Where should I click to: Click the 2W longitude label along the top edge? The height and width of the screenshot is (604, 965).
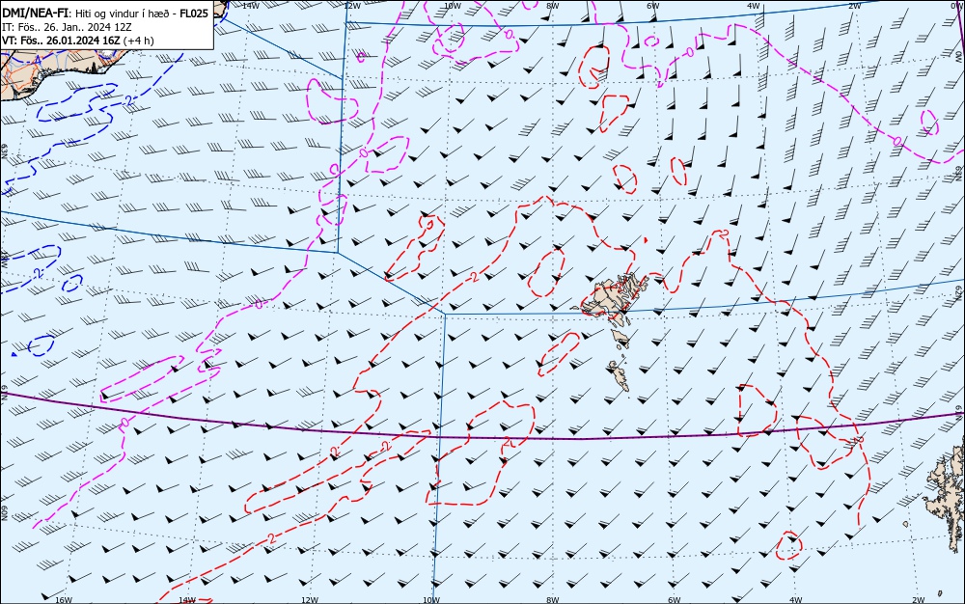pos(854,5)
